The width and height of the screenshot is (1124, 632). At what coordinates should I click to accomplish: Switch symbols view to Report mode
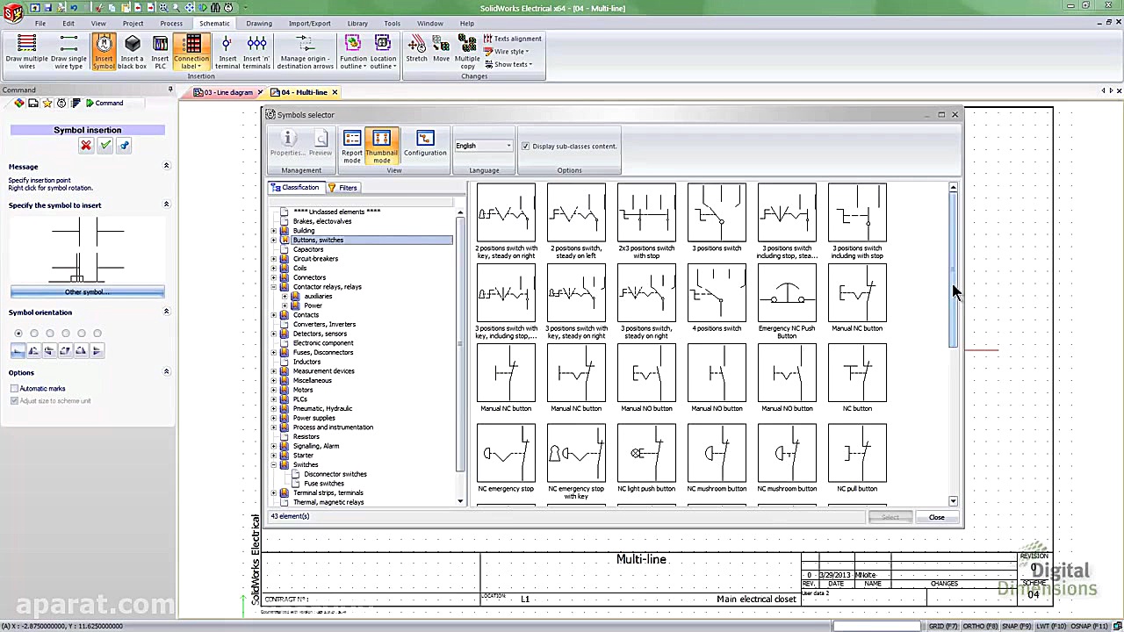[351, 145]
